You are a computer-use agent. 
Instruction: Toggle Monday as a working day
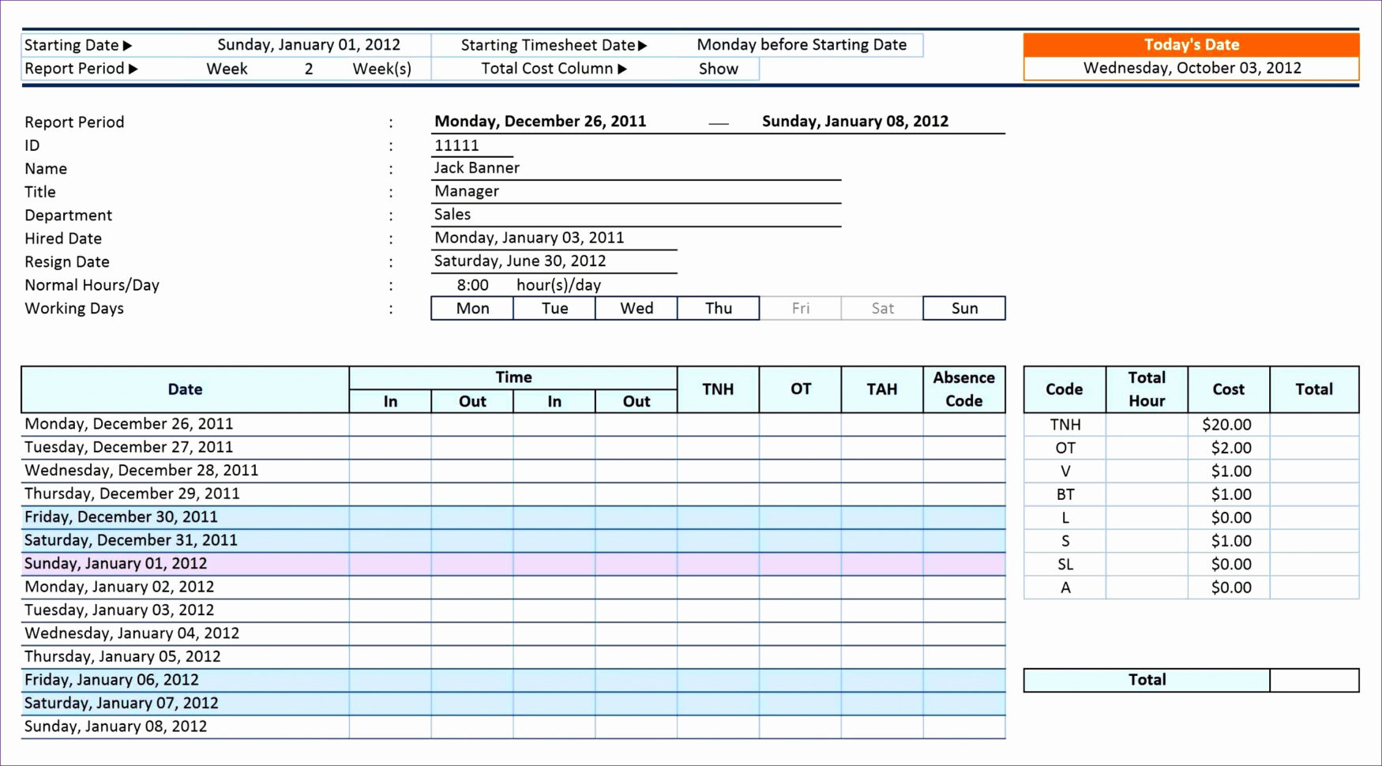pyautogui.click(x=471, y=308)
